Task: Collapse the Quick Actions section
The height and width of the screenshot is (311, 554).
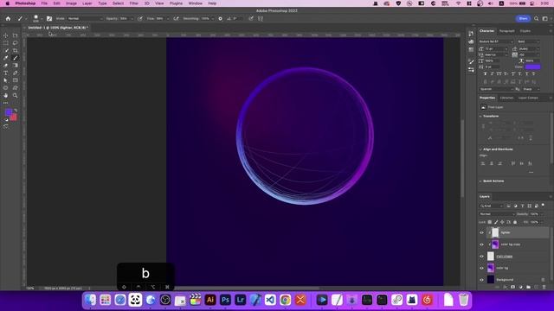Action: tap(480, 181)
